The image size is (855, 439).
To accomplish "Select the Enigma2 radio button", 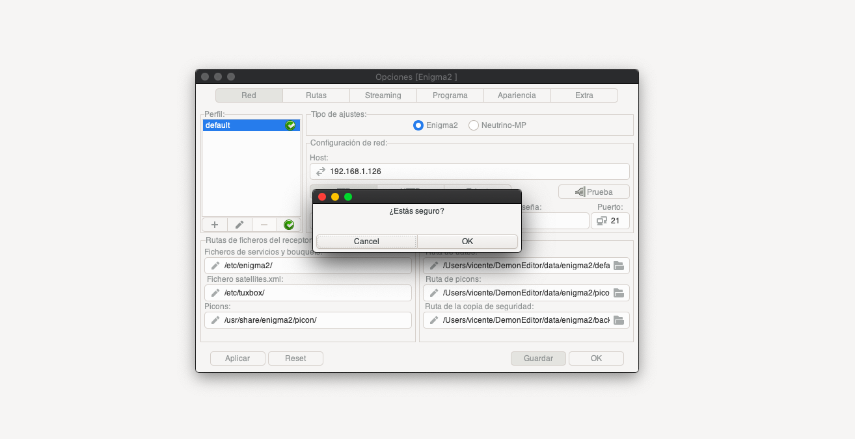I will click(418, 125).
